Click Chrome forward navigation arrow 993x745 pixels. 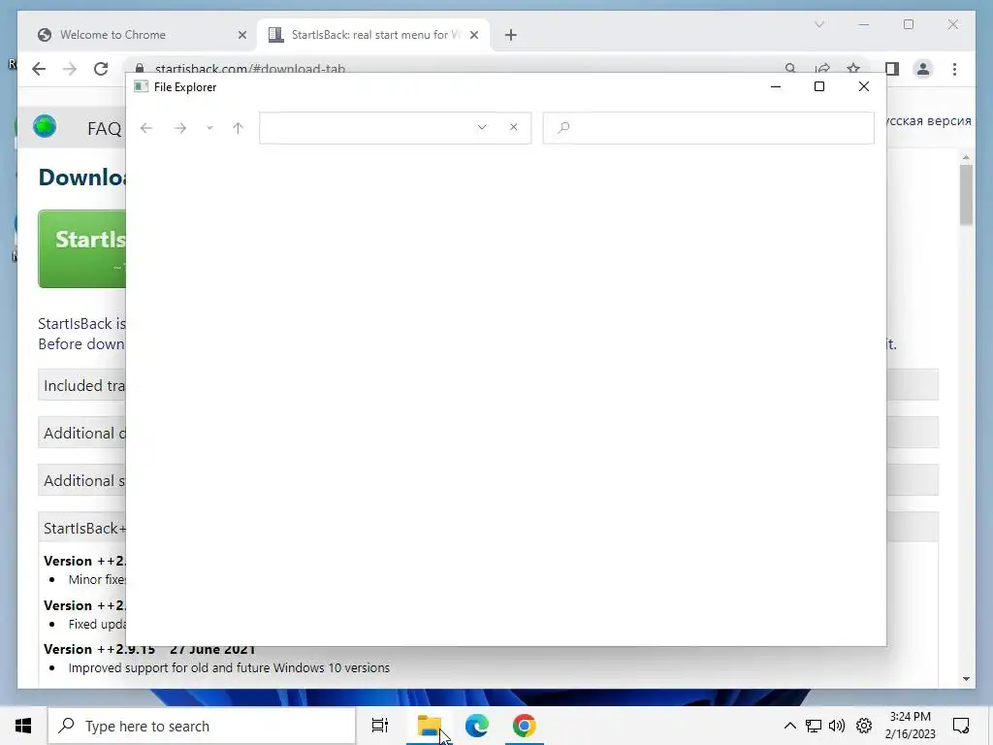(x=70, y=69)
